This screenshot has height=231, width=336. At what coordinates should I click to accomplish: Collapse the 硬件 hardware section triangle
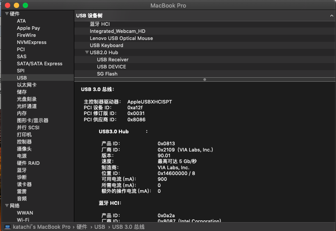point(7,14)
